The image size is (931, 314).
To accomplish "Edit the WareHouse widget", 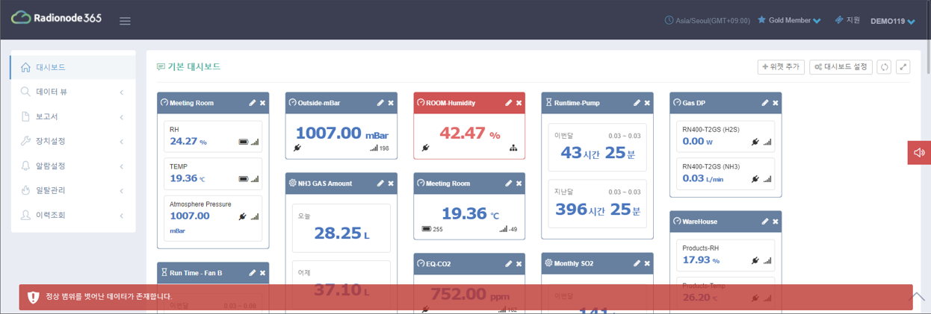I will pos(765,221).
